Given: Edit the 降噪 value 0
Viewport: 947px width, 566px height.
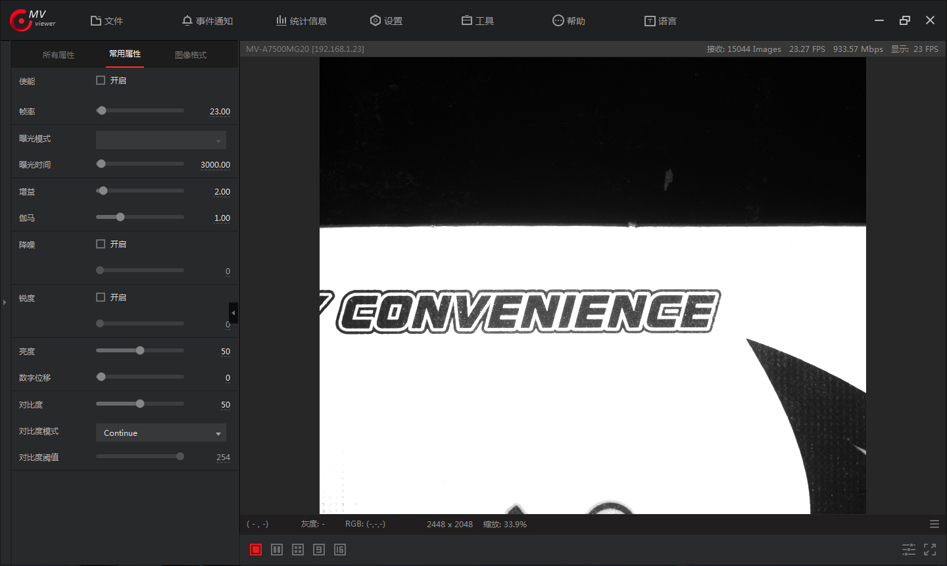Looking at the screenshot, I should tap(228, 271).
